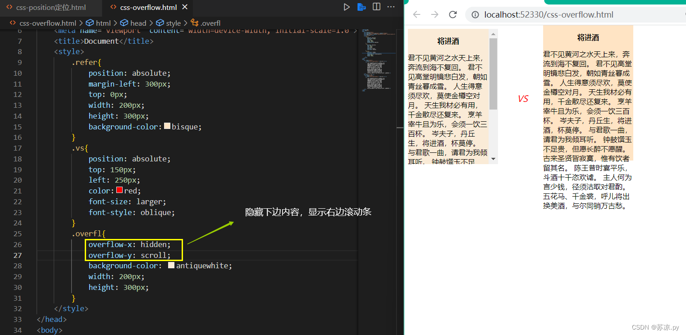The width and height of the screenshot is (686, 335).
Task: Close the css-overflow.html tab
Action: 184,7
